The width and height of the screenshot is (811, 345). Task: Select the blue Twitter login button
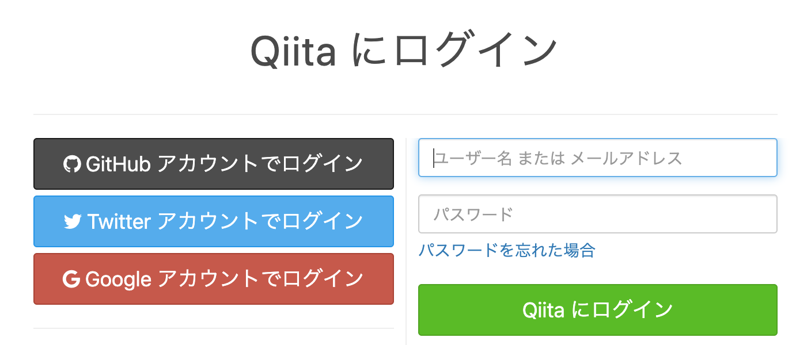pyautogui.click(x=213, y=221)
